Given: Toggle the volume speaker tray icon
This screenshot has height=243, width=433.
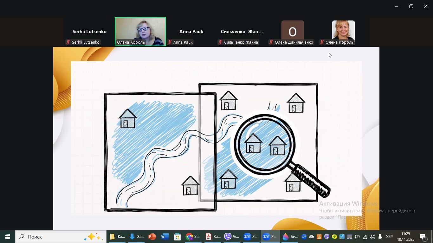Looking at the screenshot, I should pos(372,237).
